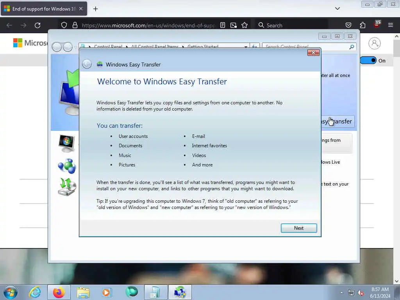Image resolution: width=400 pixels, height=300 pixels.
Task: Open Save to Pocket icon
Action: click(348, 25)
